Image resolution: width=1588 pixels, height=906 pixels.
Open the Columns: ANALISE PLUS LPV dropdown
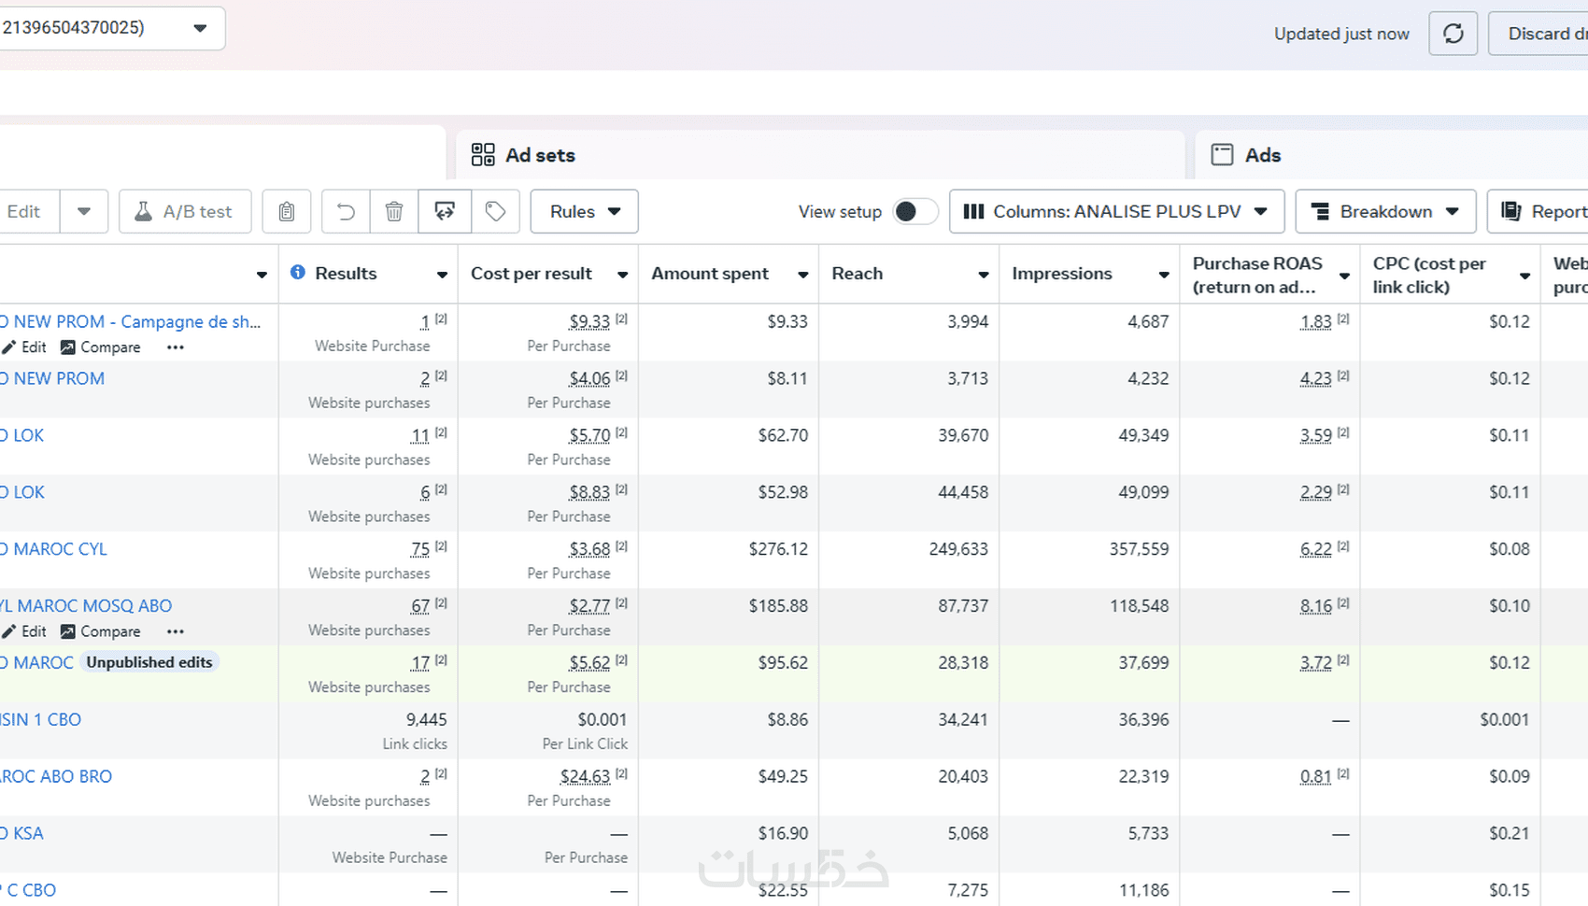coord(1116,212)
